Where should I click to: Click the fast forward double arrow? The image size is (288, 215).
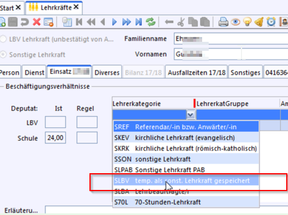(126, 22)
